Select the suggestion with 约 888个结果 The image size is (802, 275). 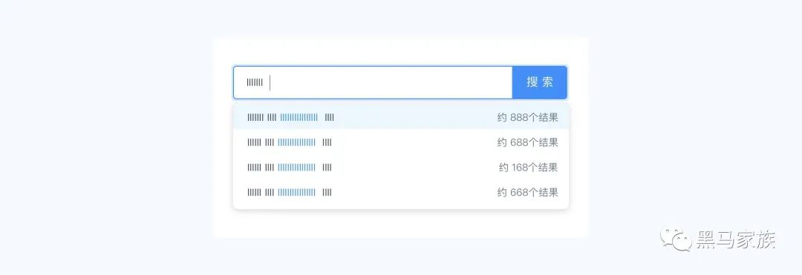pos(401,117)
